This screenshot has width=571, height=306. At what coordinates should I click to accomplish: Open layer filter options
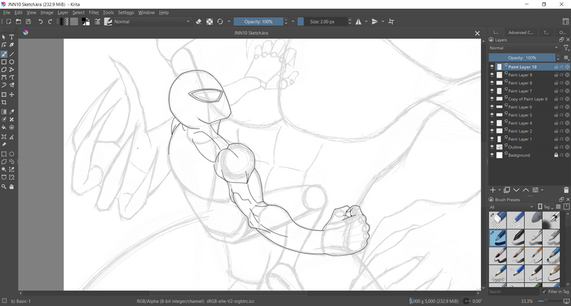coord(566,48)
